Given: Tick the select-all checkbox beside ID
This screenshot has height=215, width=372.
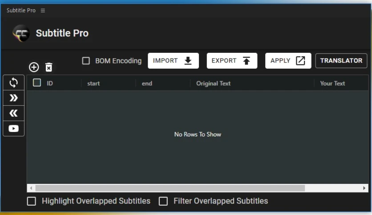Looking at the screenshot, I should tap(37, 83).
